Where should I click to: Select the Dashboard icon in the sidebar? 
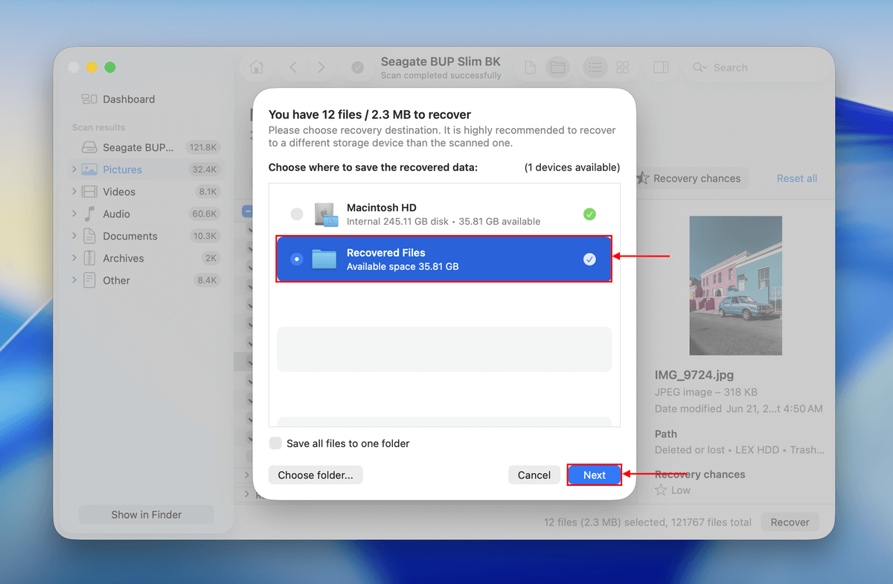point(89,99)
